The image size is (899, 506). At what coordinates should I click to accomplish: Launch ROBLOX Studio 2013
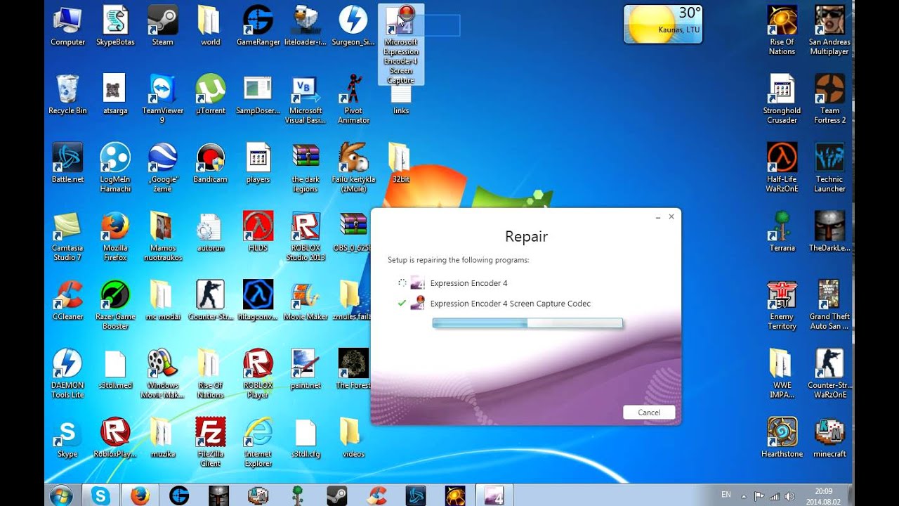coord(306,236)
